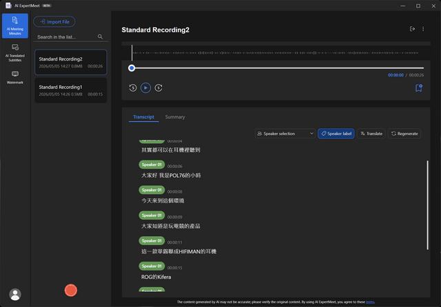The image size is (441, 307).
Task: Click transcript line containing HIFIMAN
Action: [178, 252]
